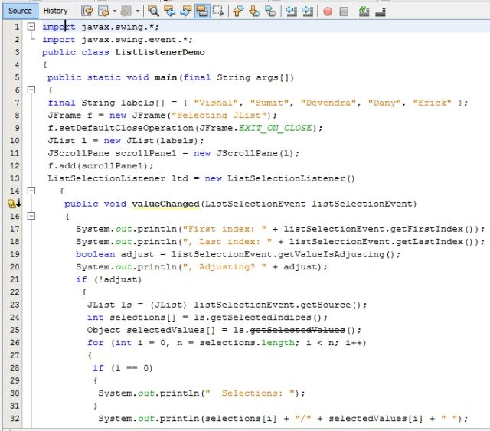Collapse the import fold at line 1

point(31,27)
